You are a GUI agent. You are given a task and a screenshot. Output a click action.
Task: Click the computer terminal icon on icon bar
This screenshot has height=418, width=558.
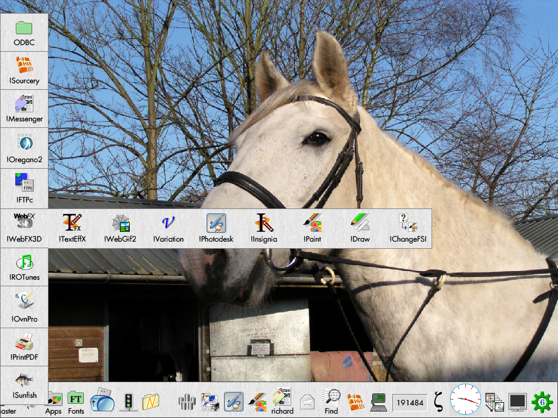(x=379, y=402)
